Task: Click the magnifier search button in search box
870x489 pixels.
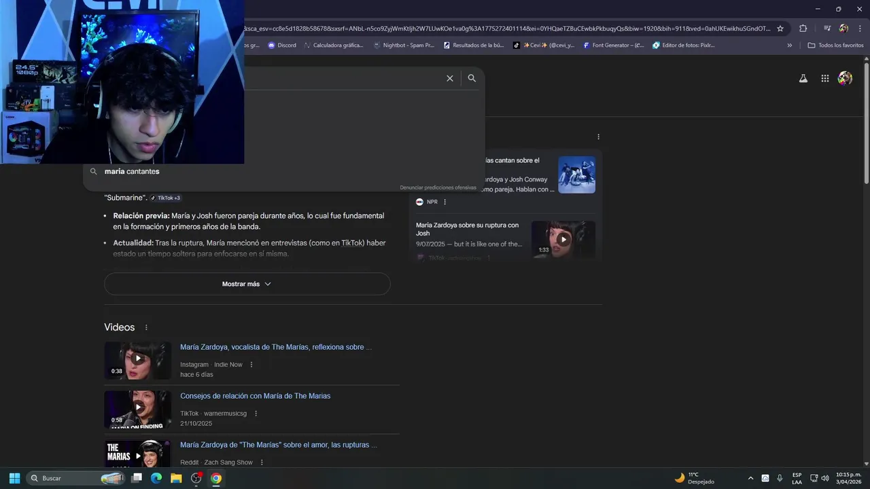Action: pos(472,78)
